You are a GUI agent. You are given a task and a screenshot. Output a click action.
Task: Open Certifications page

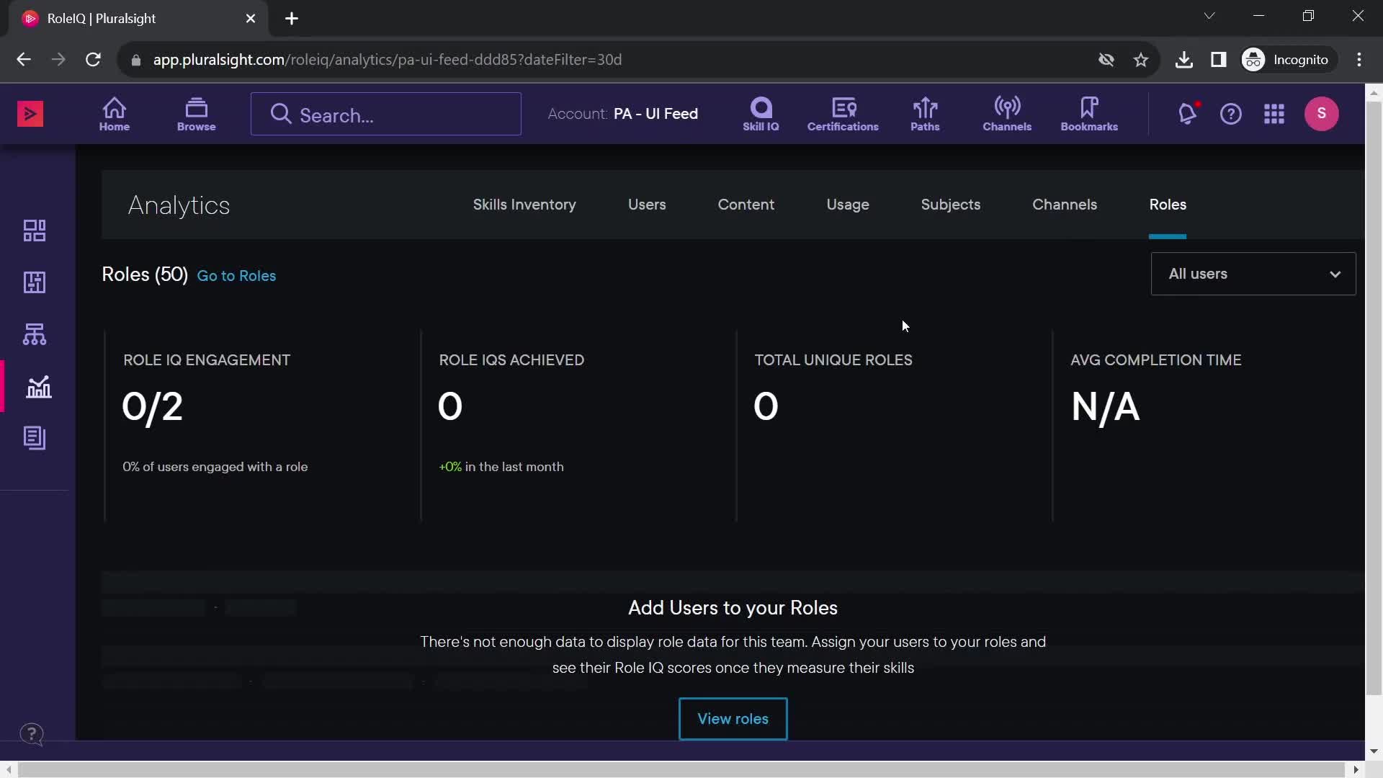(x=843, y=114)
